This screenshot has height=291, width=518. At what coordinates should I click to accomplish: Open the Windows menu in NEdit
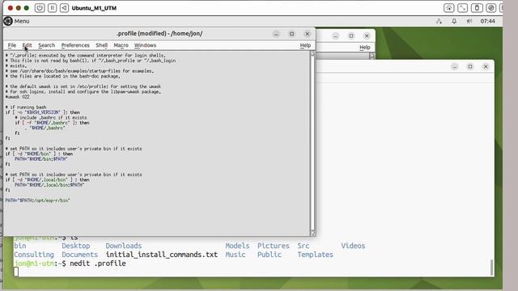click(145, 45)
